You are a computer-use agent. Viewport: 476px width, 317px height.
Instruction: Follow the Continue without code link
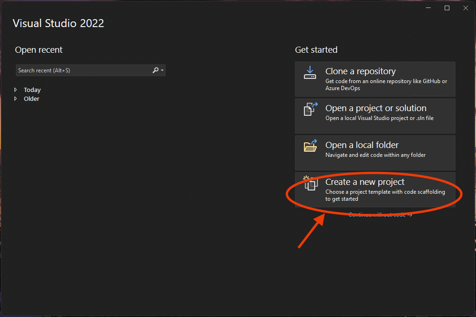380,215
